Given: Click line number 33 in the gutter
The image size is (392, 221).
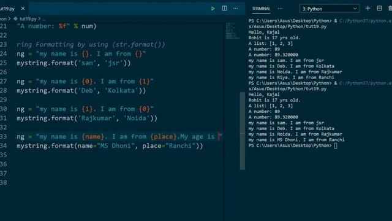Looking at the screenshot, I should [4, 136].
